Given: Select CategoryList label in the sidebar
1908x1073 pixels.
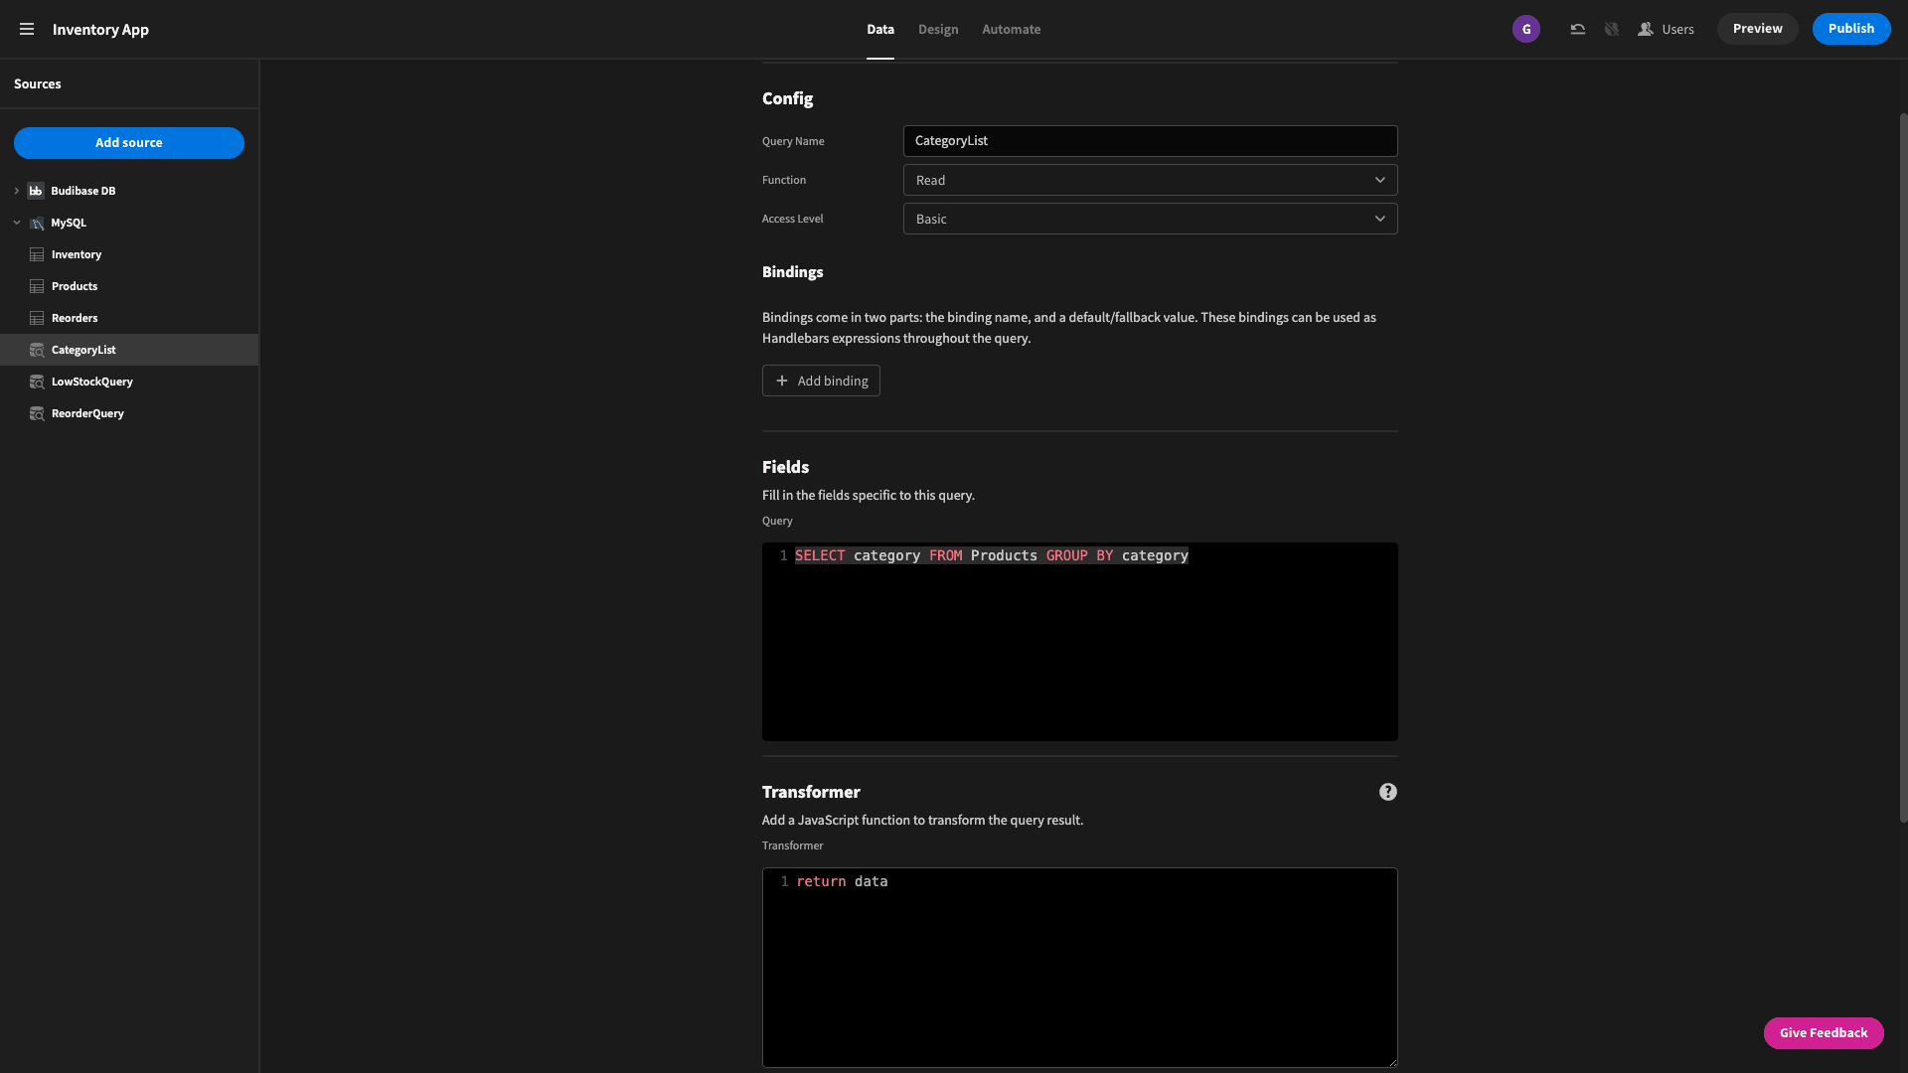Looking at the screenshot, I should [83, 350].
